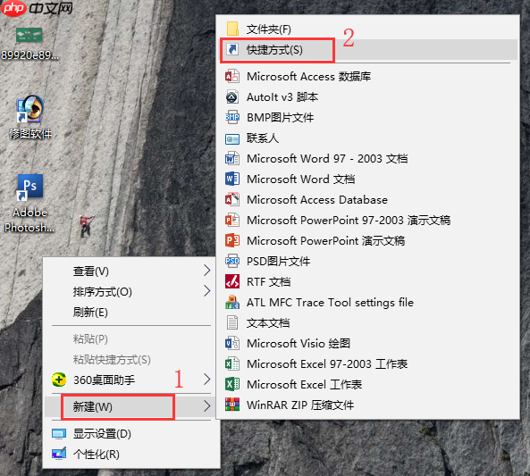The image size is (530, 476).
Task: Click the 文本文档 label
Action: tap(268, 323)
